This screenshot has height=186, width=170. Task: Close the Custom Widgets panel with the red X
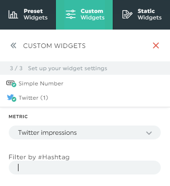(x=156, y=46)
